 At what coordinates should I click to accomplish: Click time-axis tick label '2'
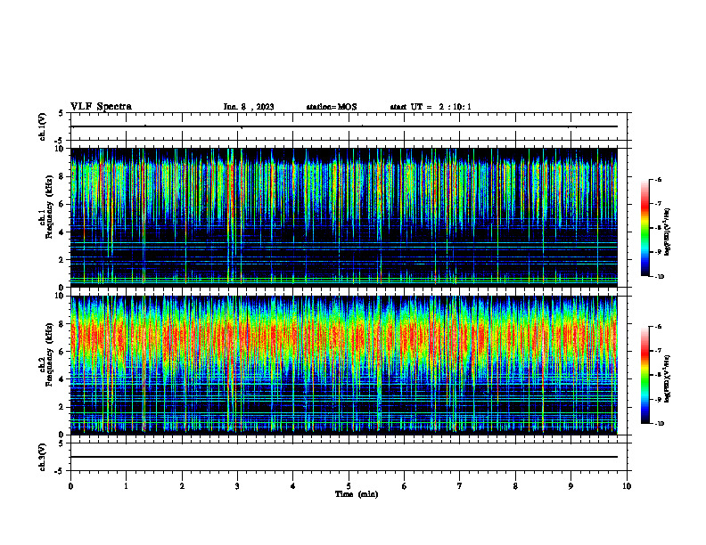click(182, 486)
